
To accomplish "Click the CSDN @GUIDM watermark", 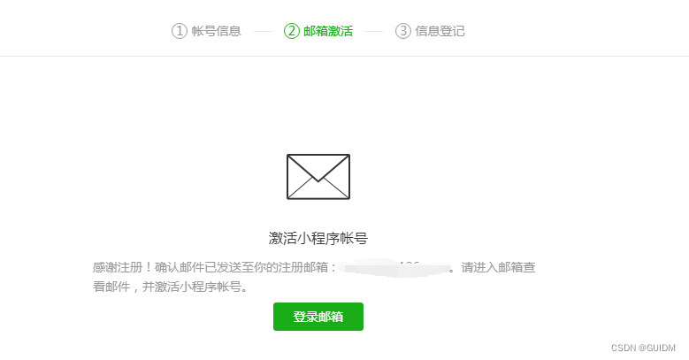I will [643, 348].
